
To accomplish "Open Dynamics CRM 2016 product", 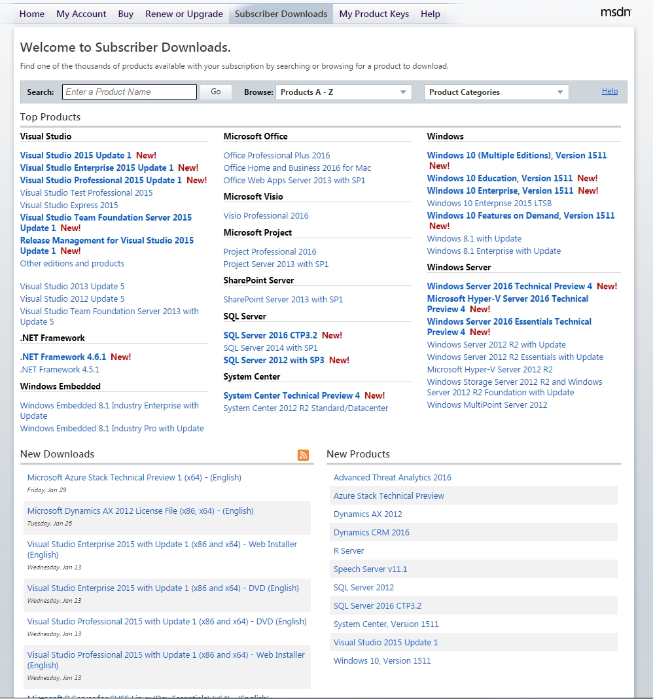I will (371, 533).
